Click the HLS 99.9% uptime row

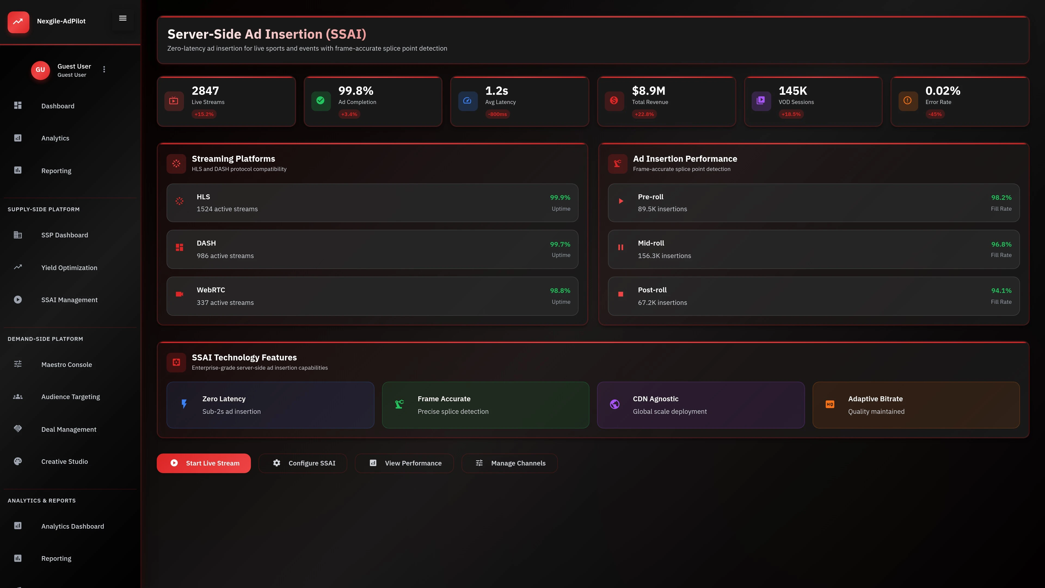372,203
